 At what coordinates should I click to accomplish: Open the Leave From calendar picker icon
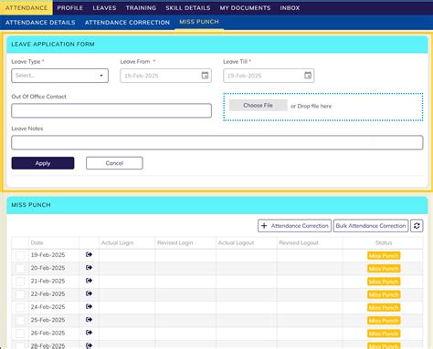[x=205, y=76]
